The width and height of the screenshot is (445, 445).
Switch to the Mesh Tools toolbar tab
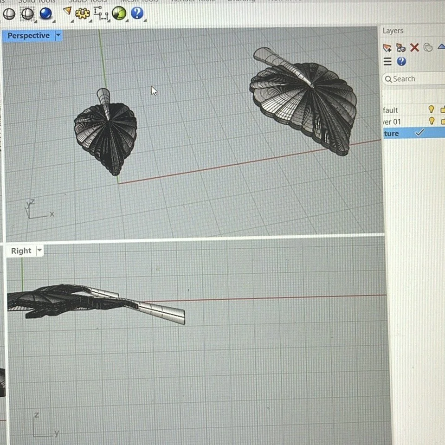139,1
